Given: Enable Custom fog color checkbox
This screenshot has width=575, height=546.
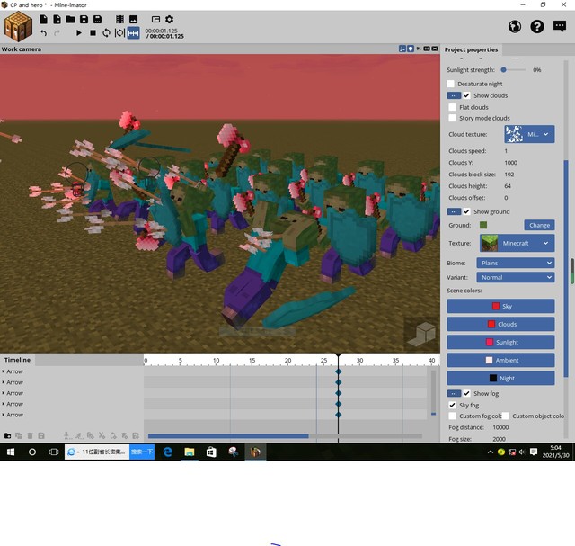Looking at the screenshot, I should click(x=453, y=416).
